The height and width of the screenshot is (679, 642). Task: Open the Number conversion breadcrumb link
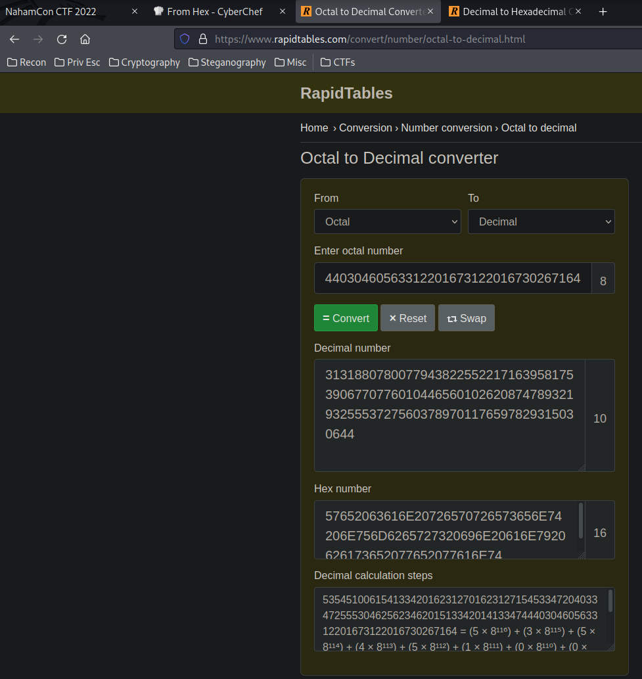tap(446, 128)
